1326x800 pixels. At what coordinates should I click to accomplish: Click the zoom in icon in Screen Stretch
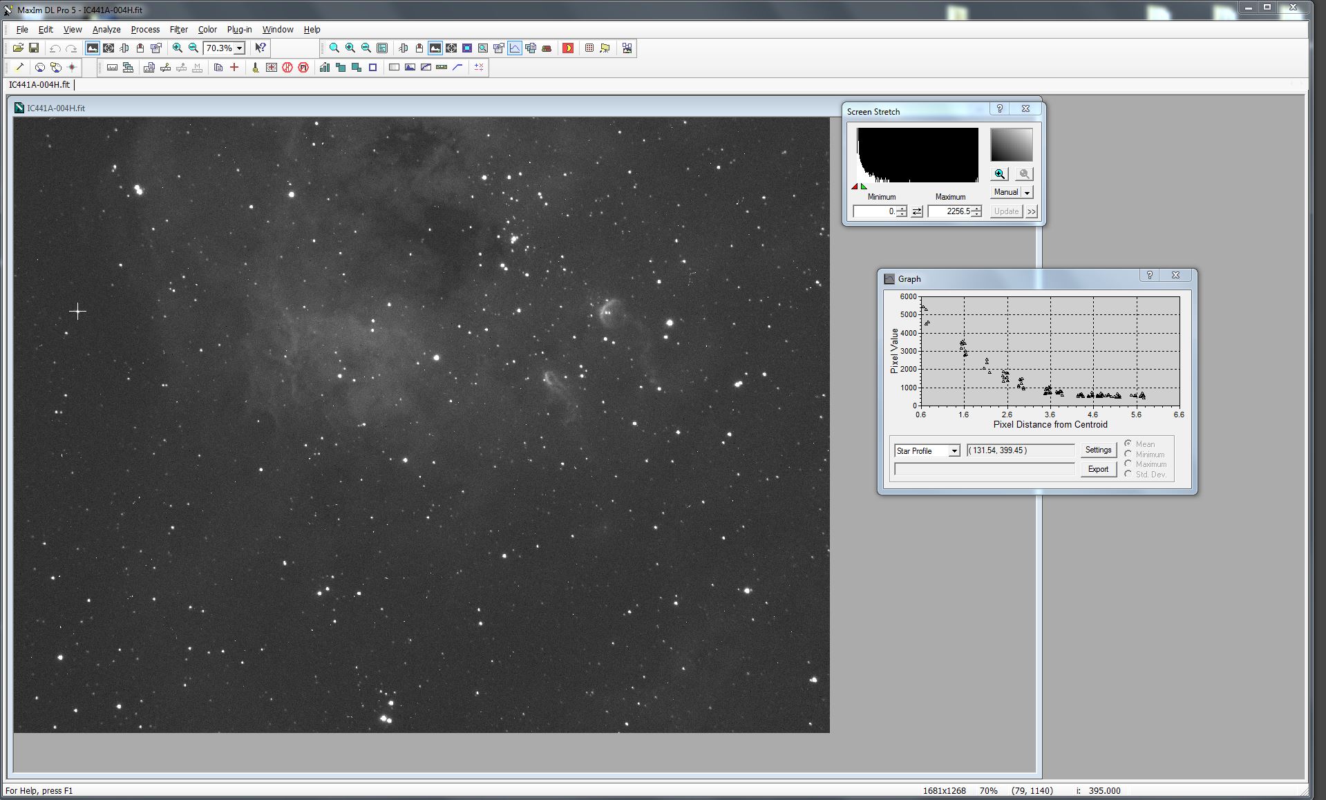pos(1000,174)
